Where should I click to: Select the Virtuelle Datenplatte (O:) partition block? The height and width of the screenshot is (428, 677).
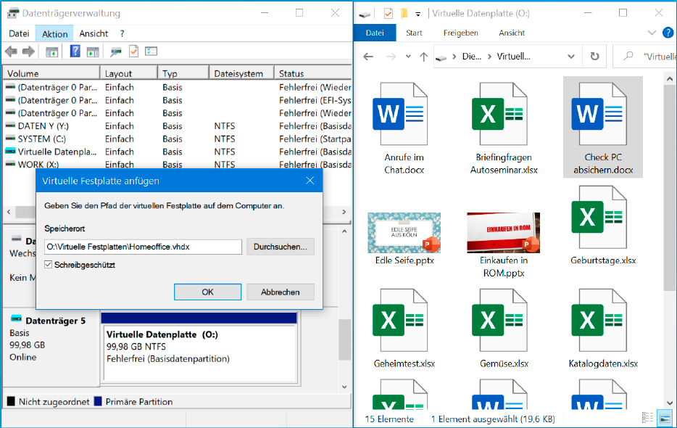[200, 347]
